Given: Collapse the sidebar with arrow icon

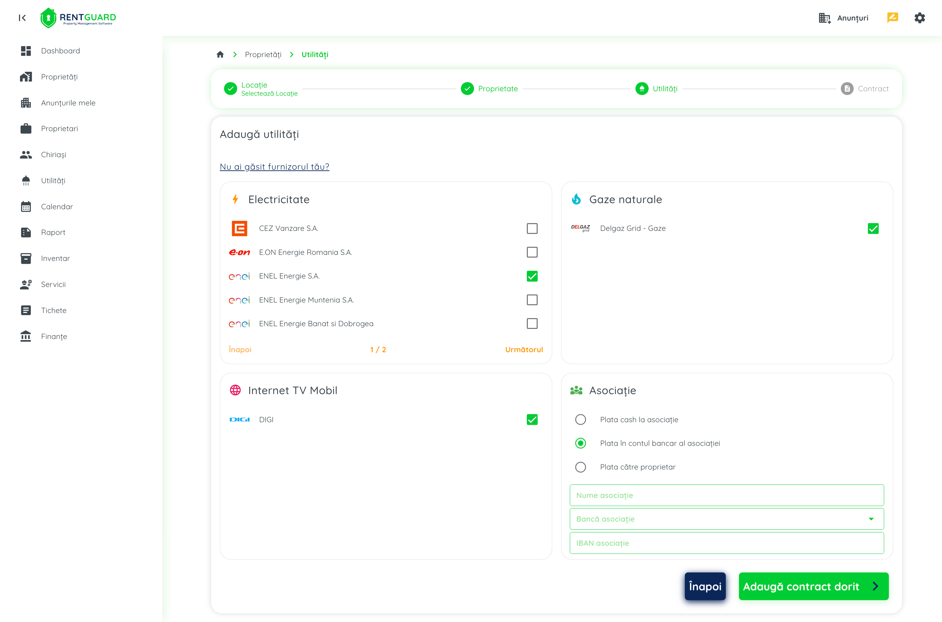Looking at the screenshot, I should [22, 18].
